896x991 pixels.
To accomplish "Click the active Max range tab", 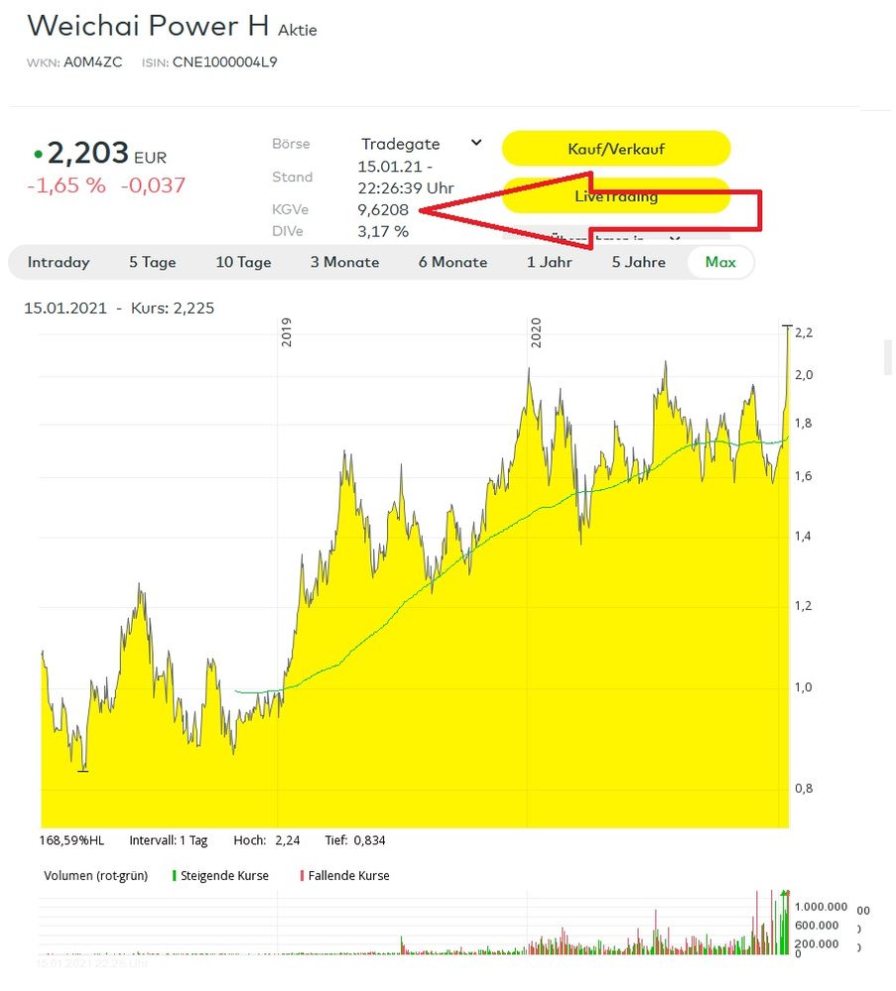I will 720,263.
